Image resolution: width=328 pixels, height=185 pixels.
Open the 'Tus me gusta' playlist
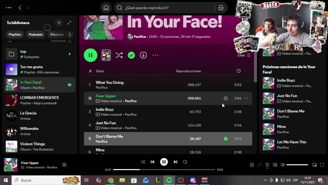(x=40, y=69)
